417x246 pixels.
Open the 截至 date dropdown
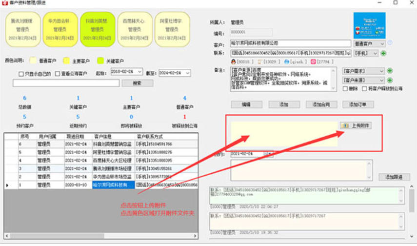click(x=188, y=73)
